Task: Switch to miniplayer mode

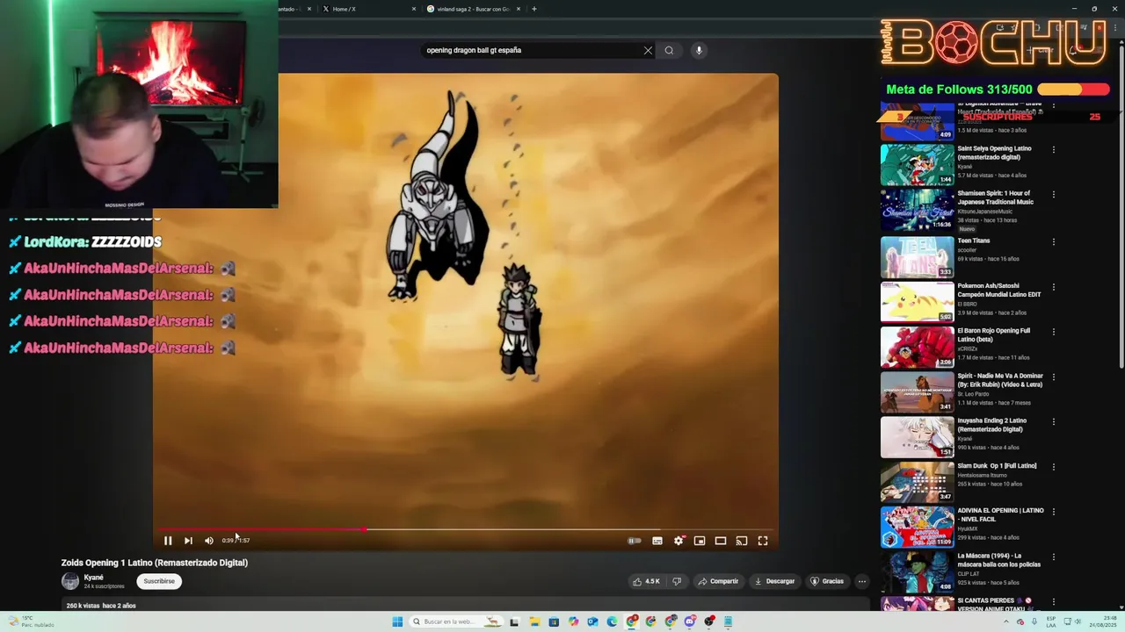Action: point(700,541)
